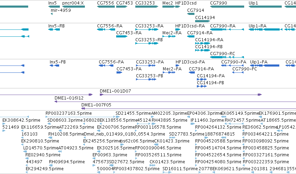Click the CG33253-PA protein label
The image size is (296, 174).
tap(150, 62)
